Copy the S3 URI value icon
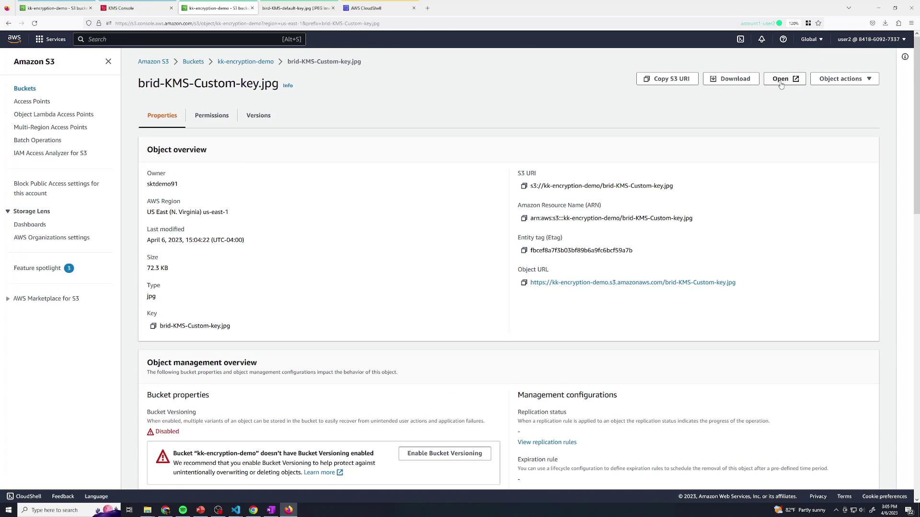The height and width of the screenshot is (517, 920). pos(524,186)
